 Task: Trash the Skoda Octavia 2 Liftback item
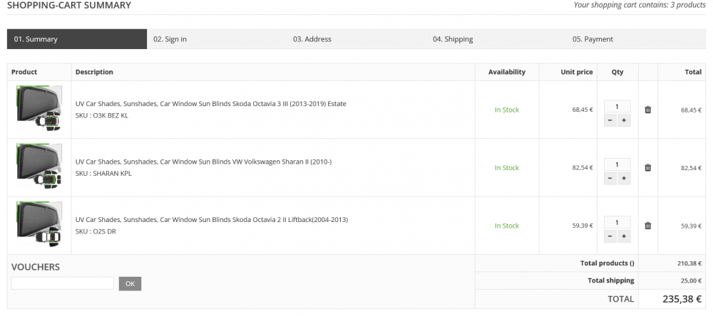tap(647, 226)
